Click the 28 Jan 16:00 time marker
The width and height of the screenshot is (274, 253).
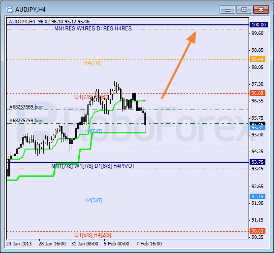click(x=52, y=244)
